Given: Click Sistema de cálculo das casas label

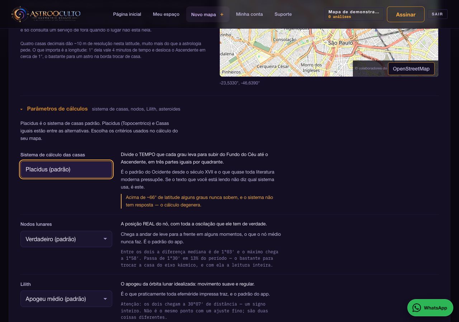Looking at the screenshot, I should click(53, 155).
